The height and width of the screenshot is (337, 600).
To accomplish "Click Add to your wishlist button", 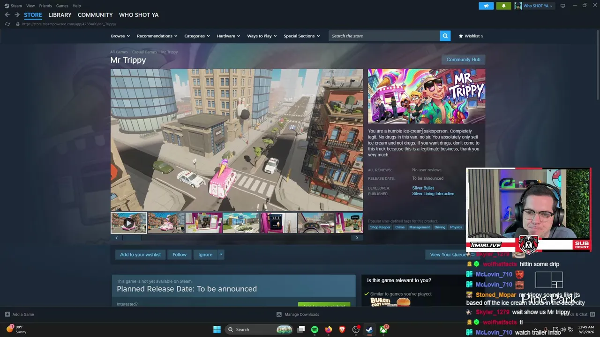I will [140, 255].
